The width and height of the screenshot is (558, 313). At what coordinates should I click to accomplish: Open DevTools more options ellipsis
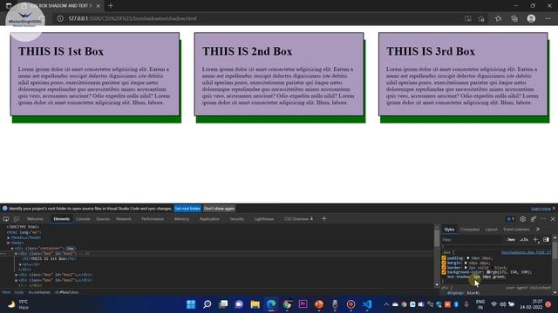tap(542, 219)
